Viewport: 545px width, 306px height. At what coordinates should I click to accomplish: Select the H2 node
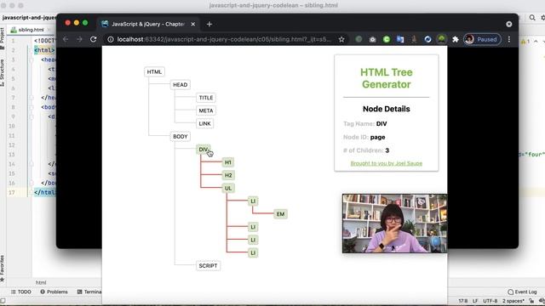(x=228, y=175)
